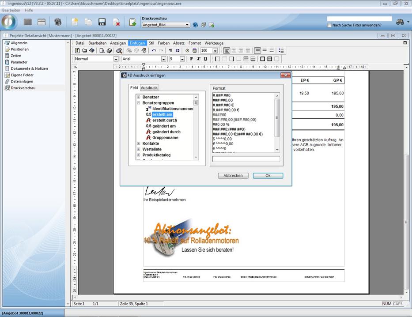Collapse the Benutzergruppen tree node
The width and height of the screenshot is (412, 317).
coord(139,103)
